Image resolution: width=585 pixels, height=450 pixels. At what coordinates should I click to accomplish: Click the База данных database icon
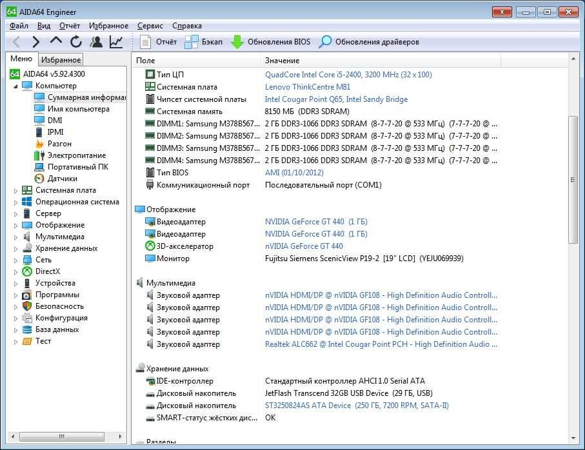pos(27,329)
